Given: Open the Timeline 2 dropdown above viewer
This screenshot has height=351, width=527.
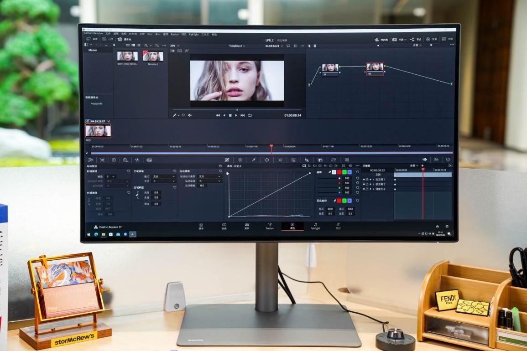Looking at the screenshot, I should tap(237, 46).
